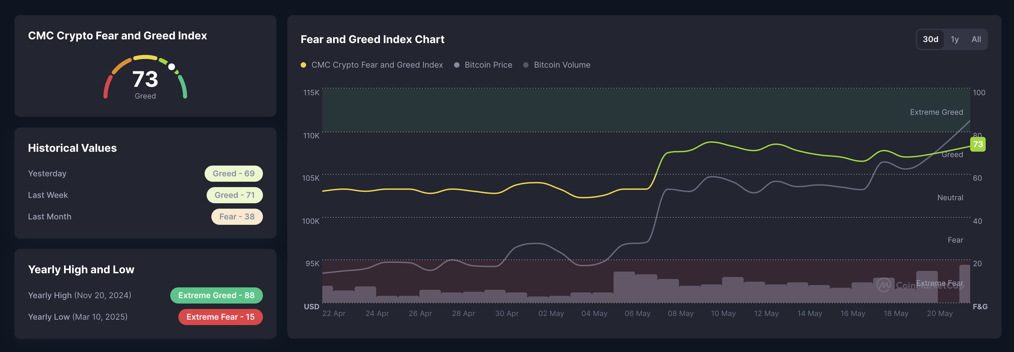Click the 60 F&G axis value
The width and height of the screenshot is (1014, 352).
point(977,178)
